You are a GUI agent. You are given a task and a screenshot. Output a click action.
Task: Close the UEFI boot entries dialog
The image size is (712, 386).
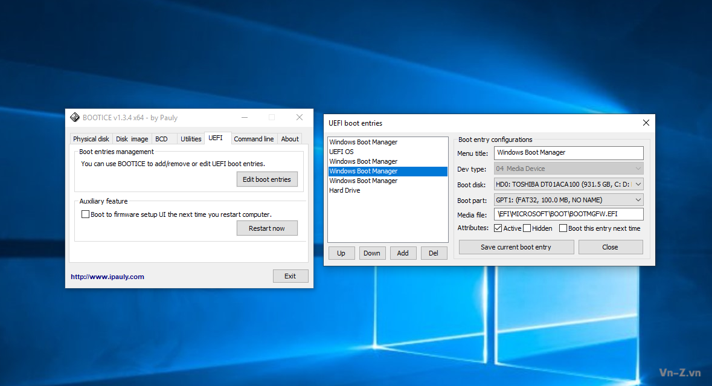coord(646,123)
